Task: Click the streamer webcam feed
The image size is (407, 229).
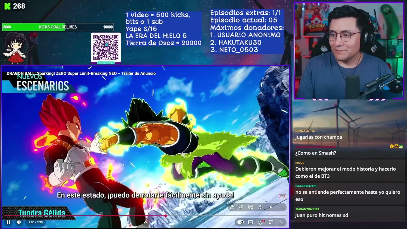Action: [349, 51]
